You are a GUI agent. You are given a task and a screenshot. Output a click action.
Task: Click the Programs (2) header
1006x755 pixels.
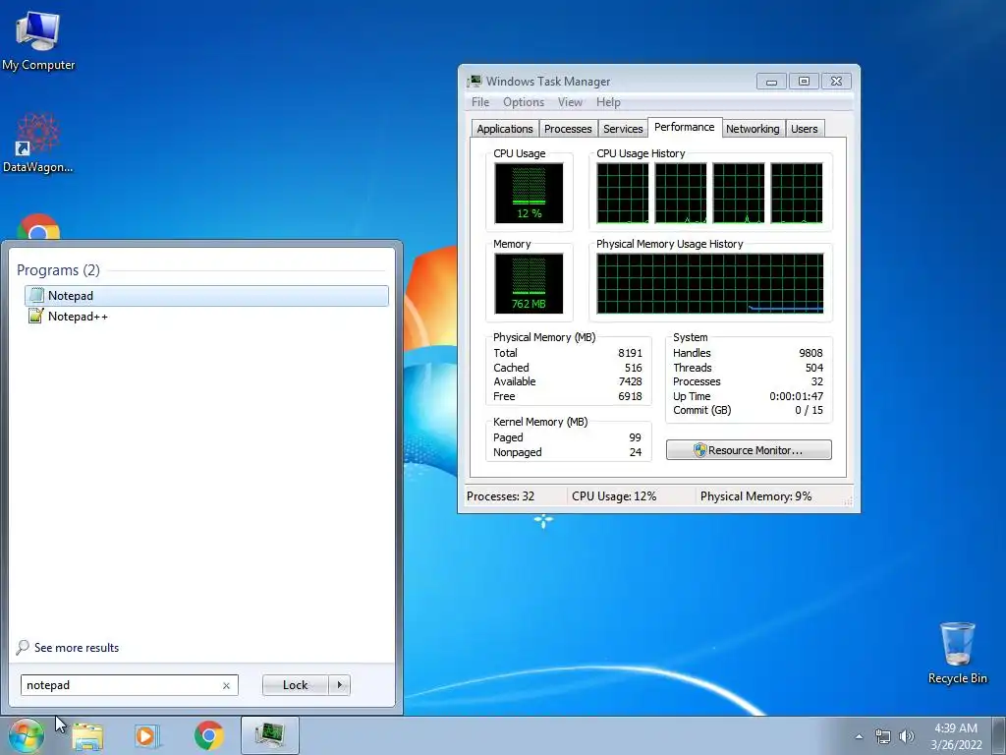(x=58, y=269)
